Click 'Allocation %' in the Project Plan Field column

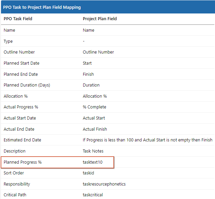click(x=95, y=96)
